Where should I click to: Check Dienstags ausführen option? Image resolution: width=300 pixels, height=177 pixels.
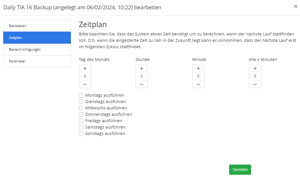click(81, 102)
